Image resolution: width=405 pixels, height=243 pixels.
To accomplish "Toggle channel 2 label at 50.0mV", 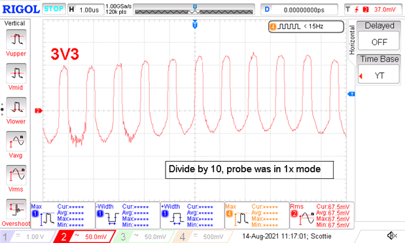I will (x=84, y=236).
